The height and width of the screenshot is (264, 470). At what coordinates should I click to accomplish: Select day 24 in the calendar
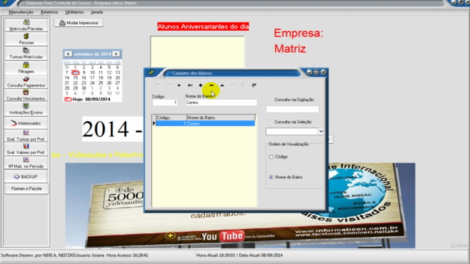(93, 83)
